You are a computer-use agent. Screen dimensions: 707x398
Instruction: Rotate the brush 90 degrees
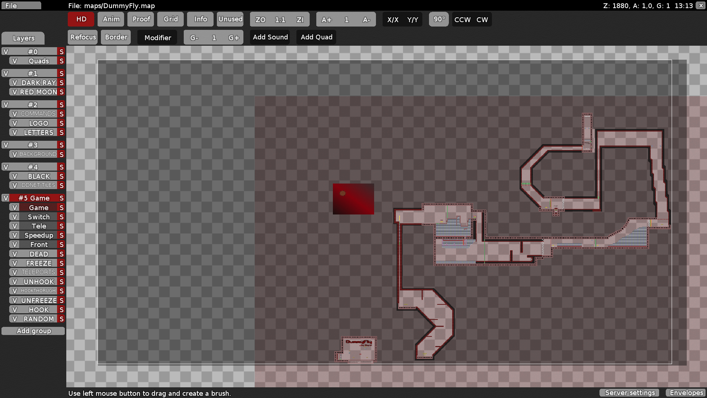tap(439, 19)
